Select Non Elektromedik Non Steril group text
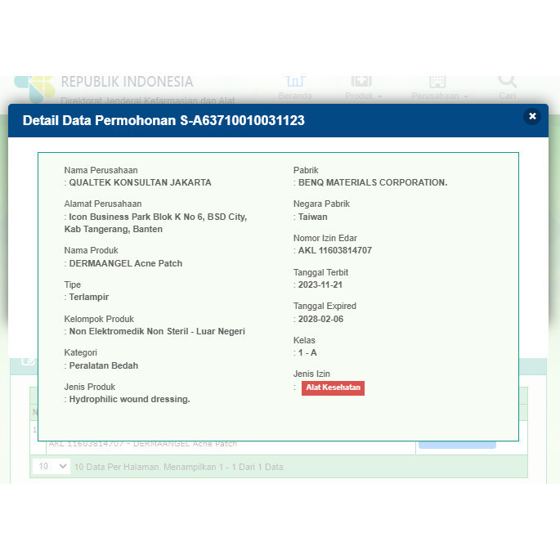Screen dimensions: 560x560 pyautogui.click(x=157, y=331)
